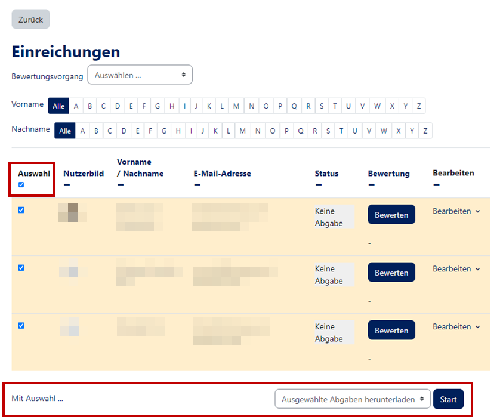Hide the Nutzerbild column via minus icon

[x=67, y=185]
